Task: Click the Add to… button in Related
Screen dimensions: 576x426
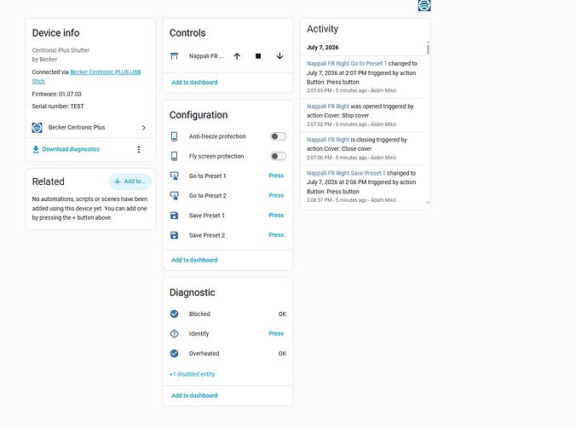Action: pyautogui.click(x=130, y=181)
